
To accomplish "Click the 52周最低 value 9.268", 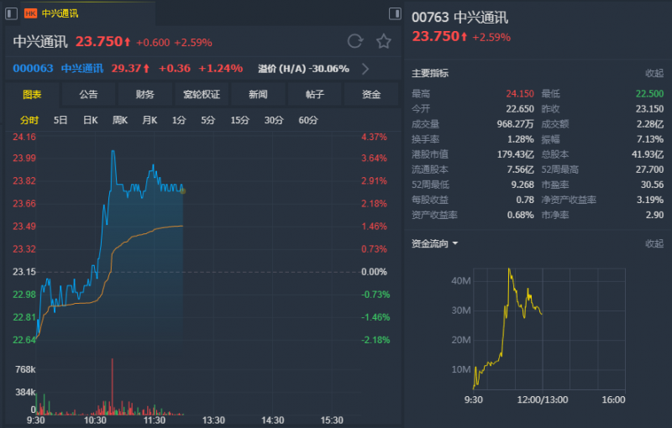I will coord(522,185).
